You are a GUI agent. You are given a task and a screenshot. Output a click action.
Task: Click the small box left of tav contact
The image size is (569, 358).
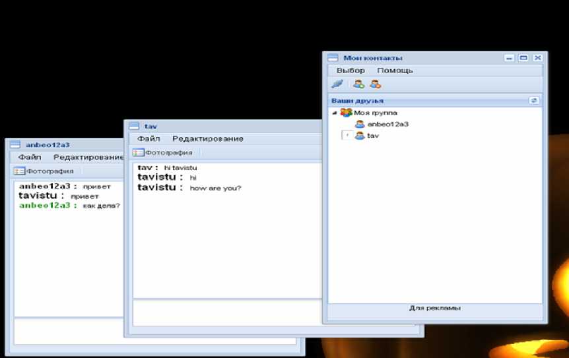pos(347,136)
